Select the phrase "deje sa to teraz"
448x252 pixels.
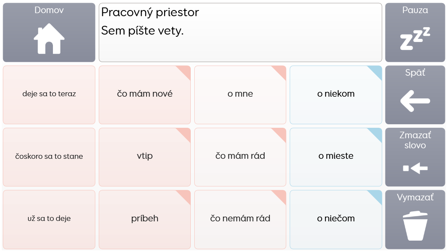tap(49, 94)
